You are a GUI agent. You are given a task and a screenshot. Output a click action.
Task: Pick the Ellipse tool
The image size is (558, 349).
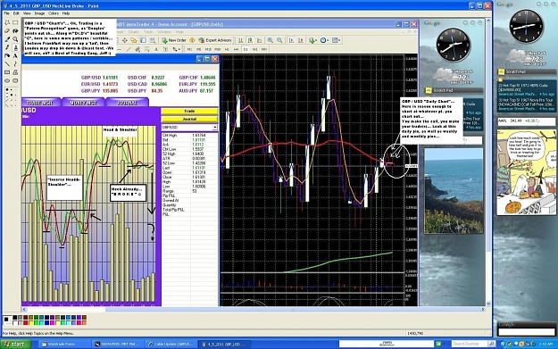[x=7, y=80]
